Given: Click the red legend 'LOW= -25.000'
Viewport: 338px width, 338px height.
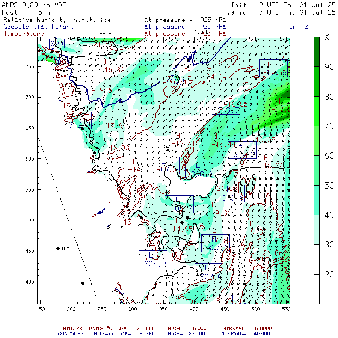Looking at the screenshot, I should point(135,329).
